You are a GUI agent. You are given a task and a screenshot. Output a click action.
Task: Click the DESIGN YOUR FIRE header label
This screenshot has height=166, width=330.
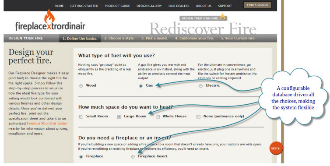coord(26,38)
